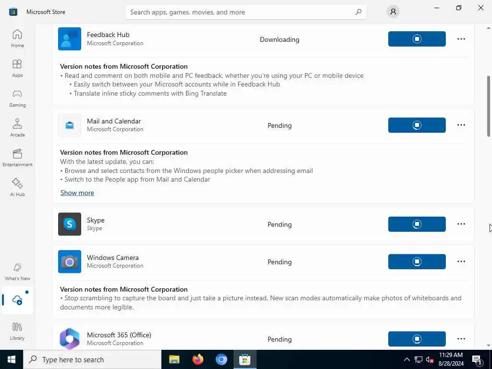The image size is (492, 369).
Task: Click Show more under Mail and Calendar
Action: (77, 193)
